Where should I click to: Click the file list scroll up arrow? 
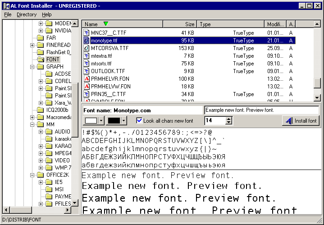point(317,24)
